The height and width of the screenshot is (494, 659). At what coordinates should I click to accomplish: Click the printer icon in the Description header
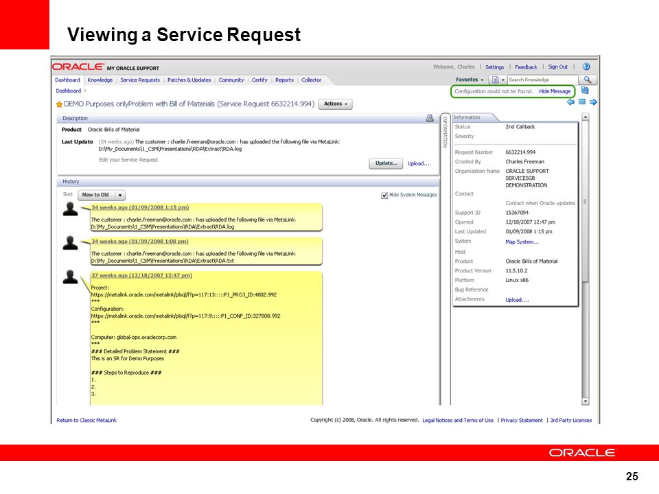tap(430, 118)
